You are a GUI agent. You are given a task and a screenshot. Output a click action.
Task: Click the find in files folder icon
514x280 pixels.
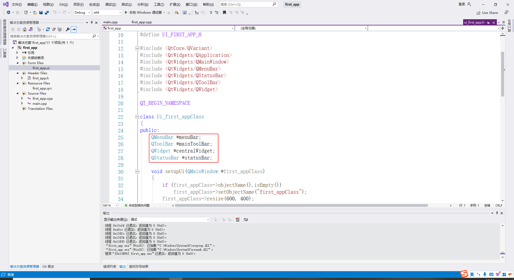point(177,13)
